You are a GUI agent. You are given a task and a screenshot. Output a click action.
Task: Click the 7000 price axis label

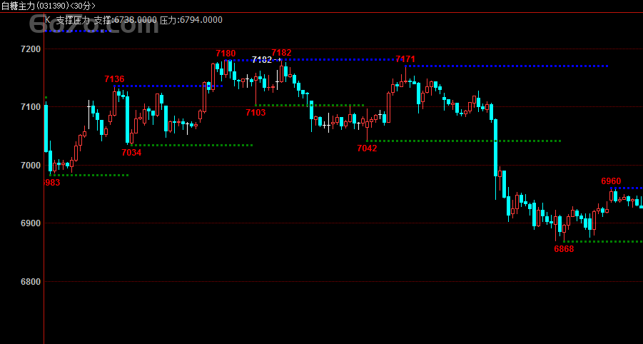pos(31,166)
